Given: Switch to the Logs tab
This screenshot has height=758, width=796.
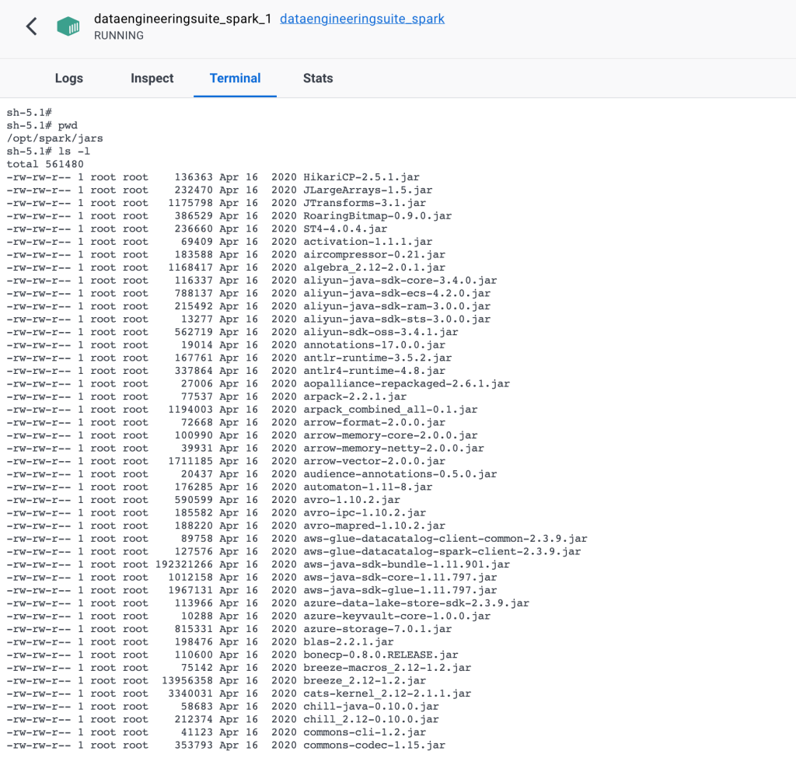Looking at the screenshot, I should (68, 78).
